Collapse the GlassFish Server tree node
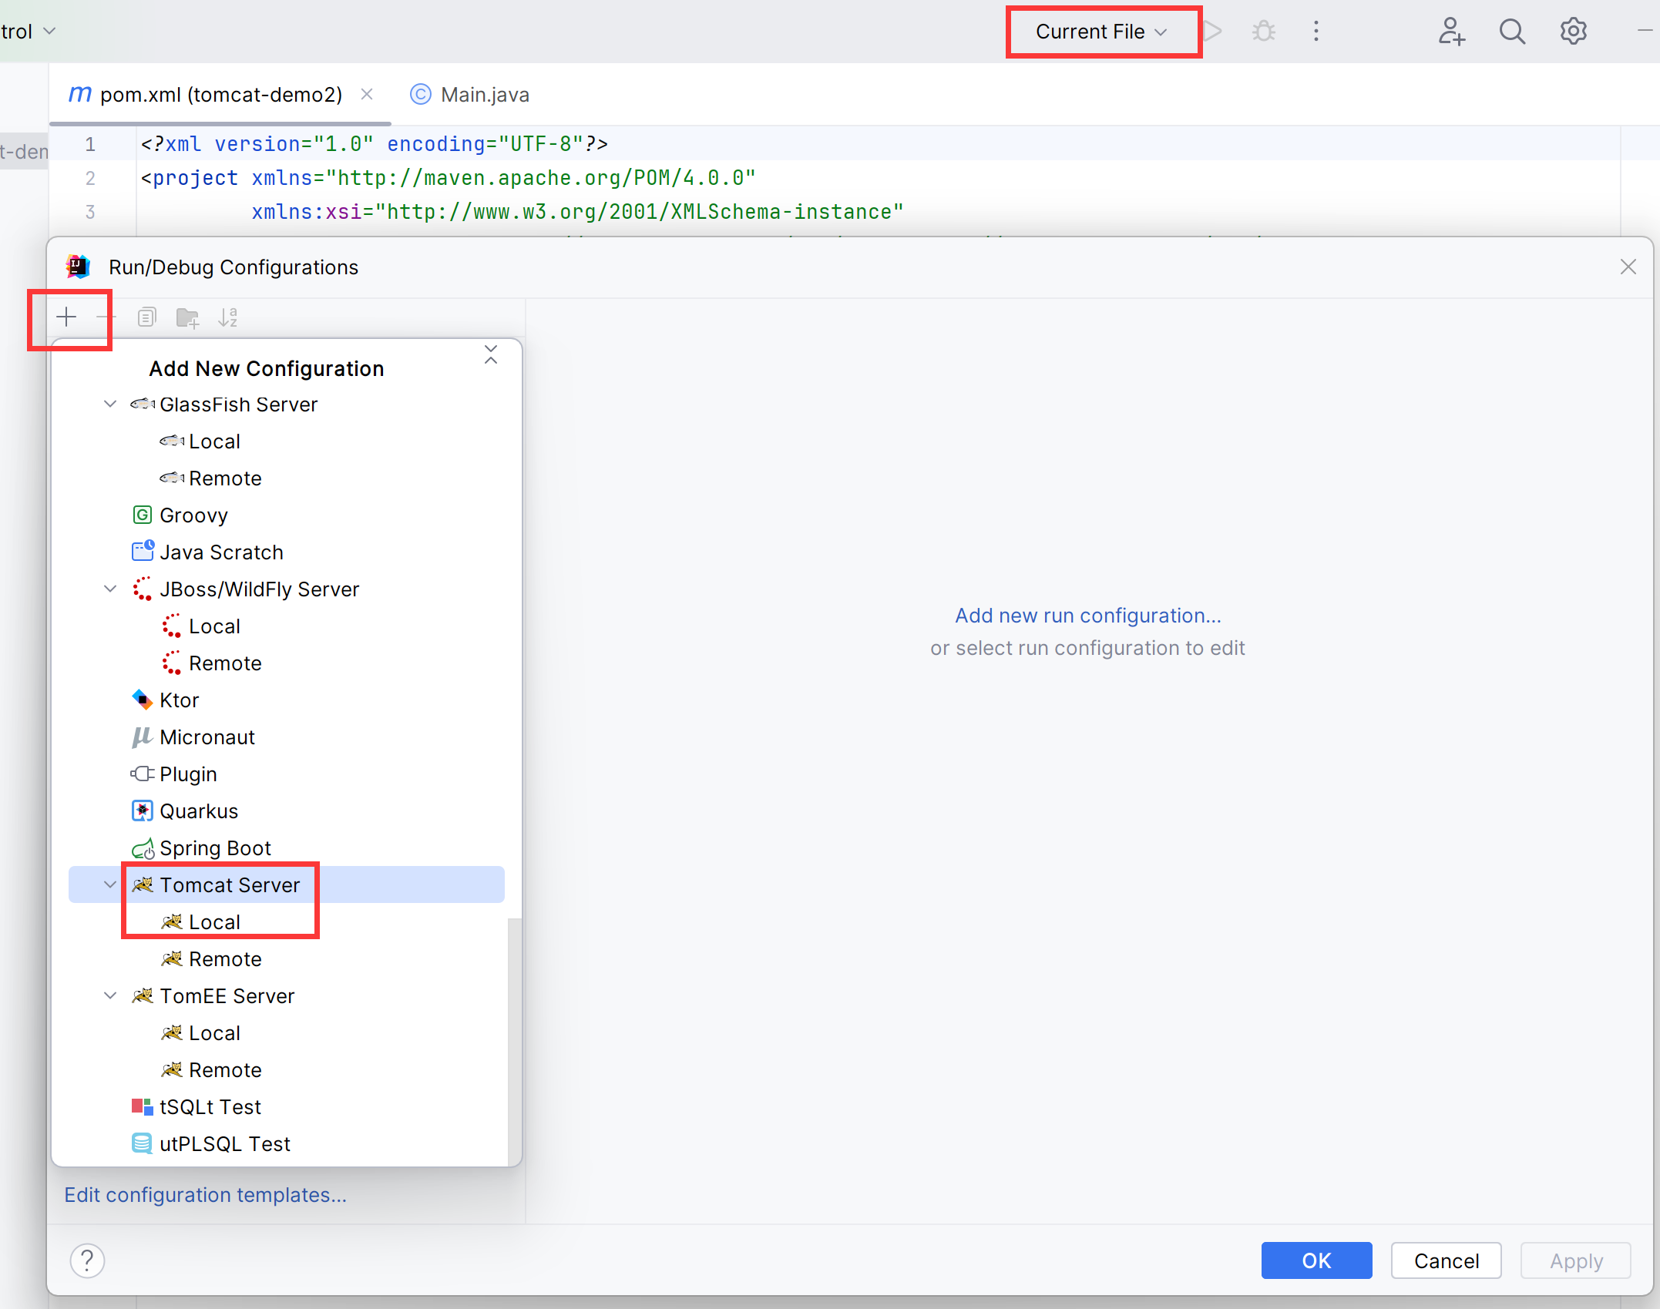1660x1309 pixels. tap(110, 404)
